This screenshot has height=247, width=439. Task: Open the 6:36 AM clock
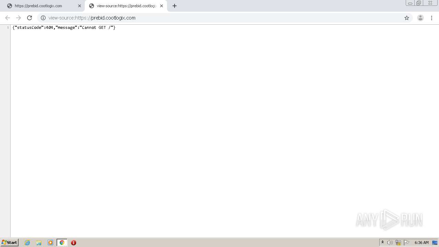coord(422,243)
